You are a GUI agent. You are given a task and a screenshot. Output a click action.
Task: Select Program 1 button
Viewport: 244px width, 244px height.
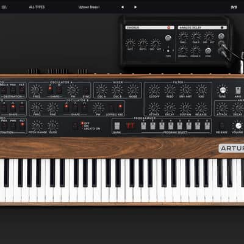pyautogui.click(x=143, y=126)
